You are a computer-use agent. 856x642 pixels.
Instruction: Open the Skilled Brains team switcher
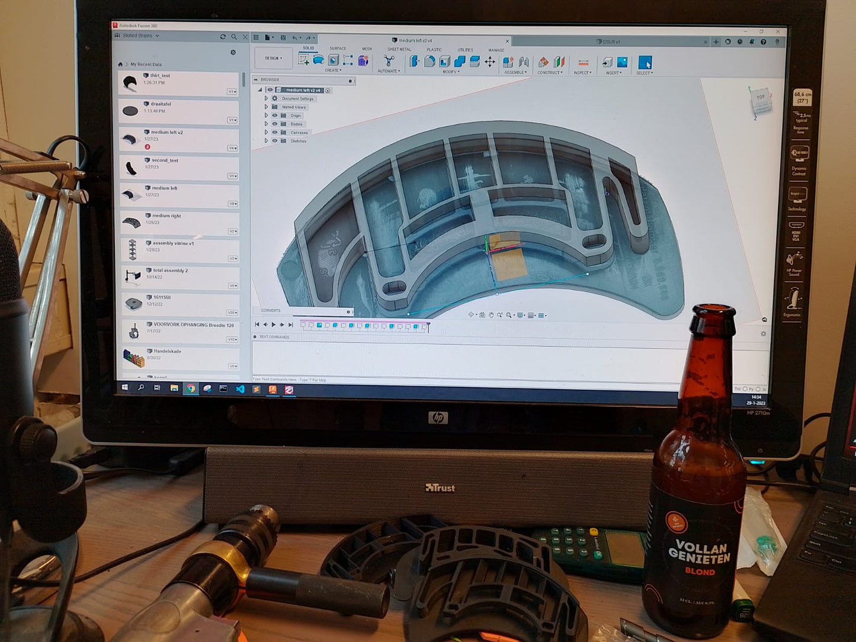140,36
